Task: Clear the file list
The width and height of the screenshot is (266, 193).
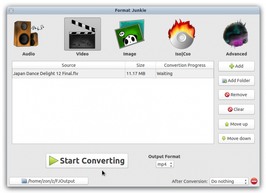Action: point(236,109)
